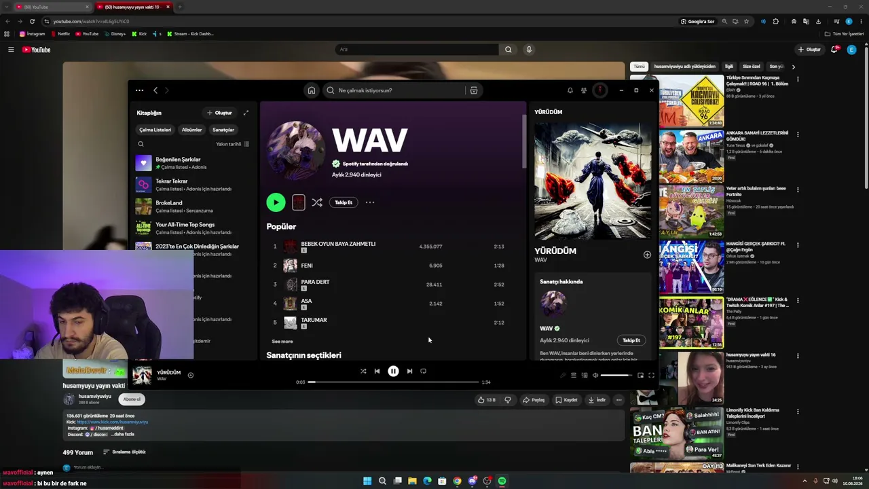The height and width of the screenshot is (489, 869).
Task: Filter library by 'Albümler'
Action: click(191, 130)
